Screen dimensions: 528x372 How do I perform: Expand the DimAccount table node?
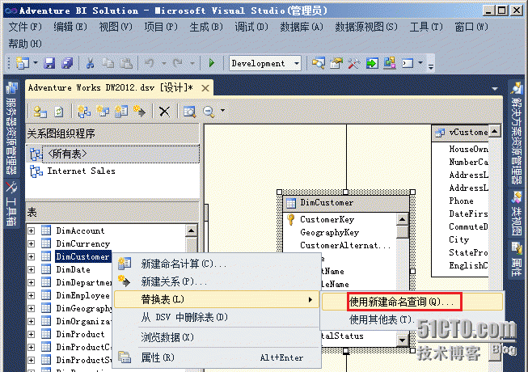(32, 230)
